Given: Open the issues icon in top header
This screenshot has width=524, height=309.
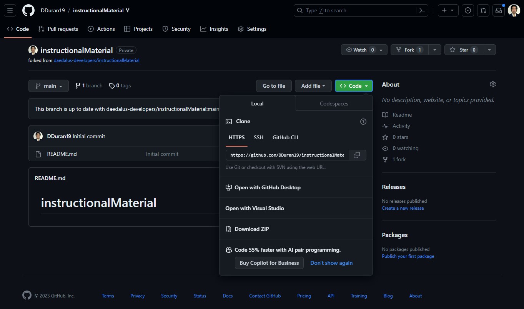Looking at the screenshot, I should [467, 10].
